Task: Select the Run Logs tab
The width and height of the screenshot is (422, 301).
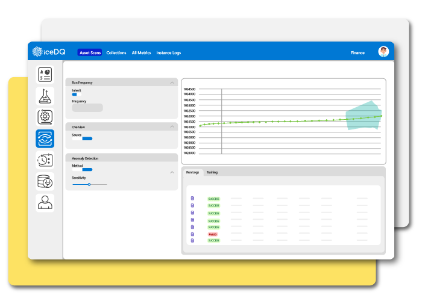Action: click(x=193, y=172)
